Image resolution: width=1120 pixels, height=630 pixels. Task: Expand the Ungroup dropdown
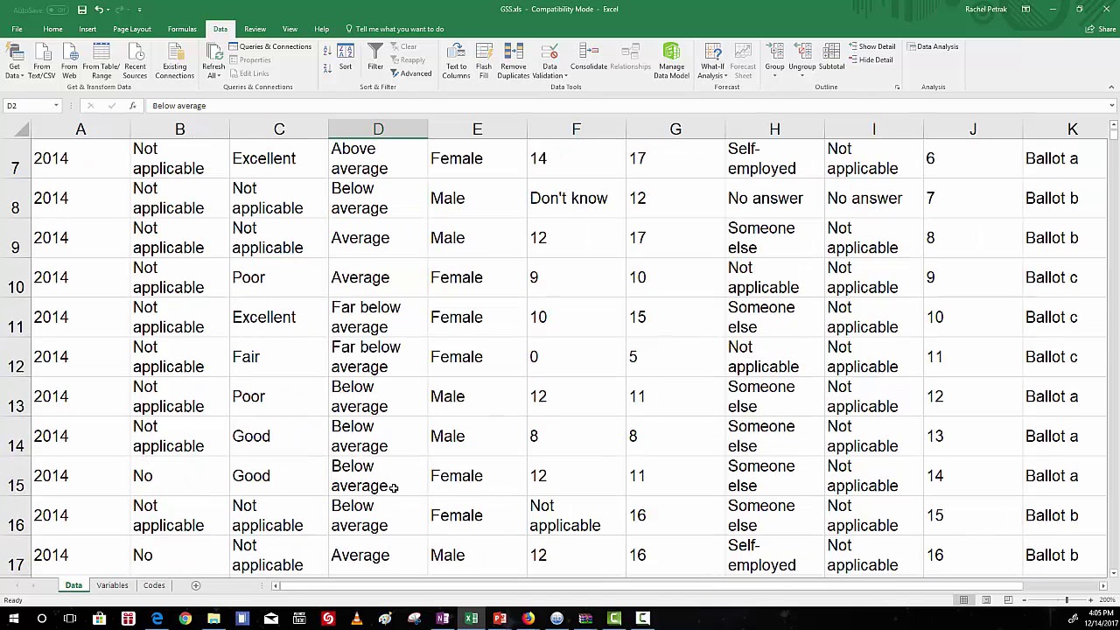coord(802,75)
